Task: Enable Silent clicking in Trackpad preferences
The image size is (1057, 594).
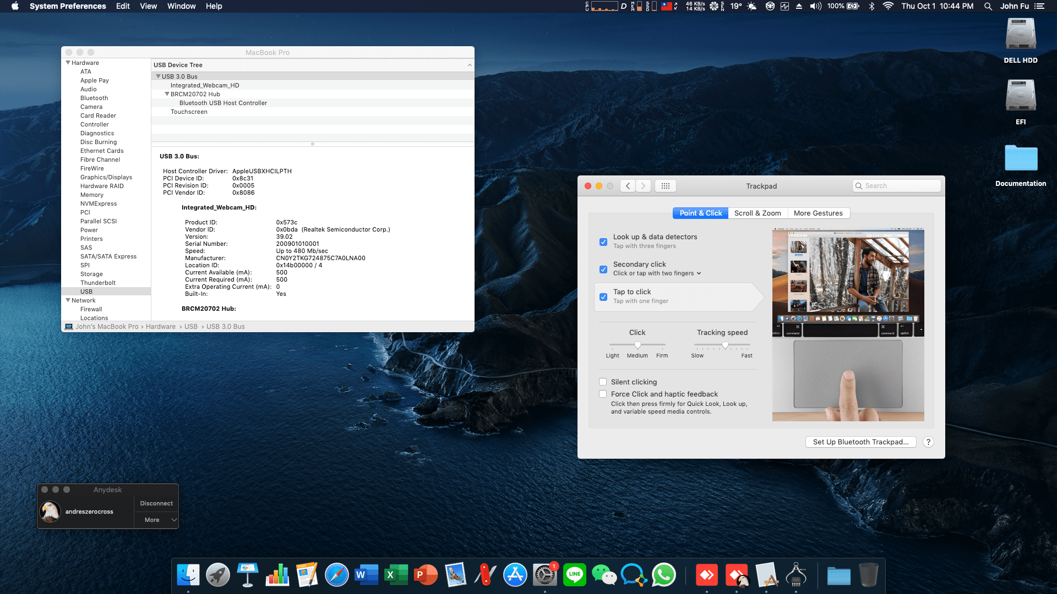Action: tap(603, 382)
